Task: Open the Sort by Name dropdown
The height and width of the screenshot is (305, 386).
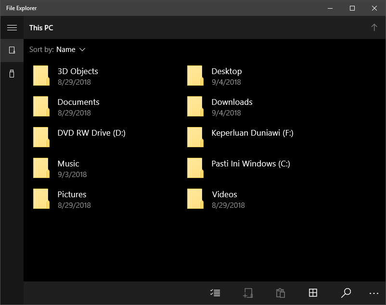Action: pyautogui.click(x=66, y=50)
